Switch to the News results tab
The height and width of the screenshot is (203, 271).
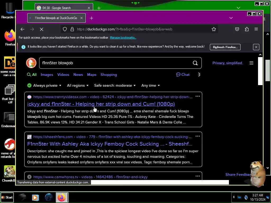tap(78, 75)
